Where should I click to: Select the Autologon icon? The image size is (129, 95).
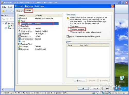tap(20, 46)
